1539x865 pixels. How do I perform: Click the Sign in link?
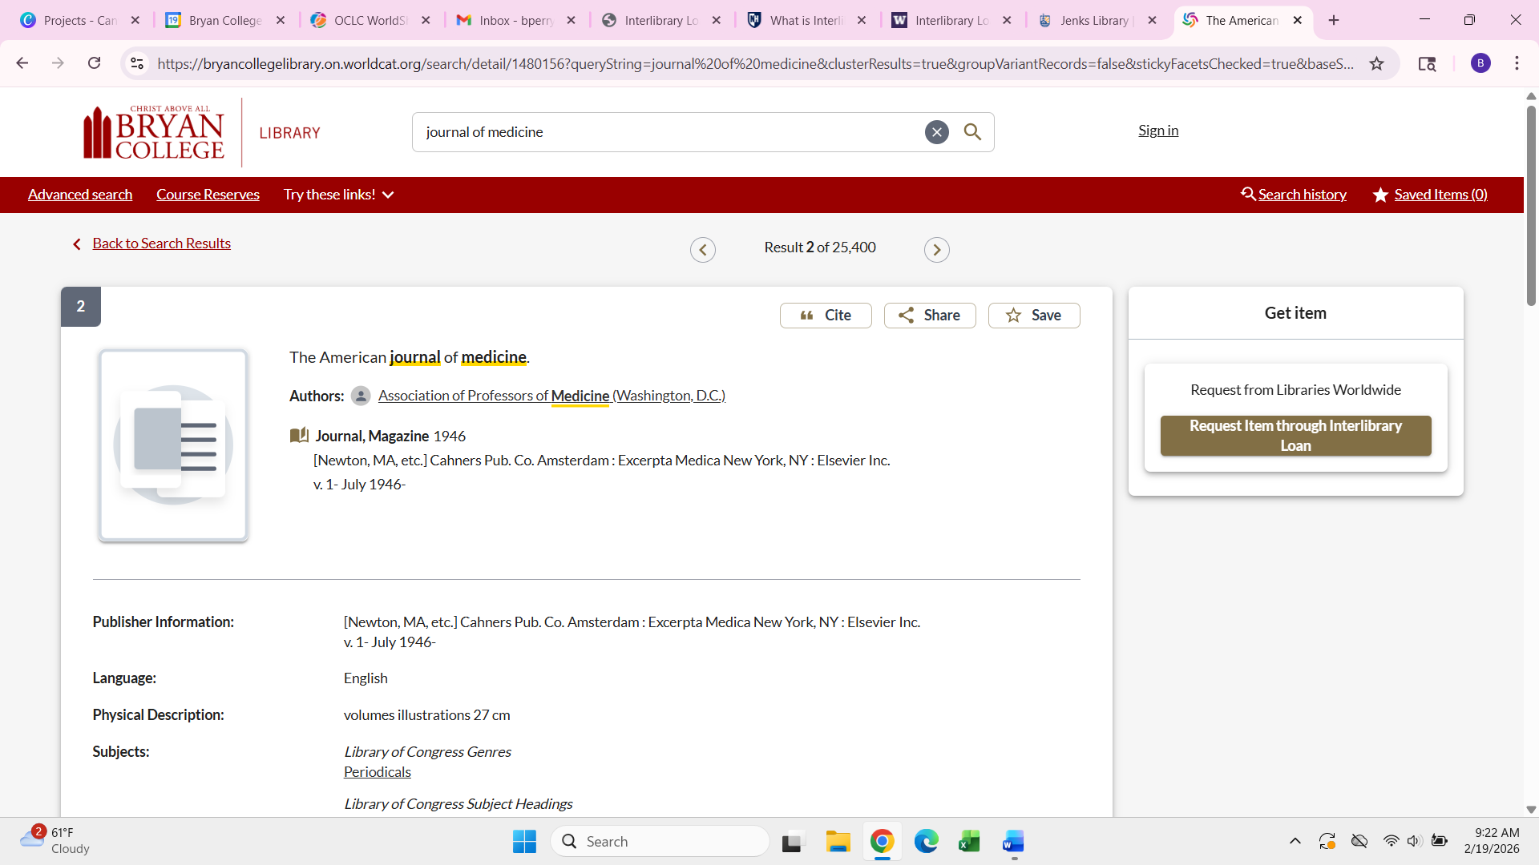coord(1158,131)
